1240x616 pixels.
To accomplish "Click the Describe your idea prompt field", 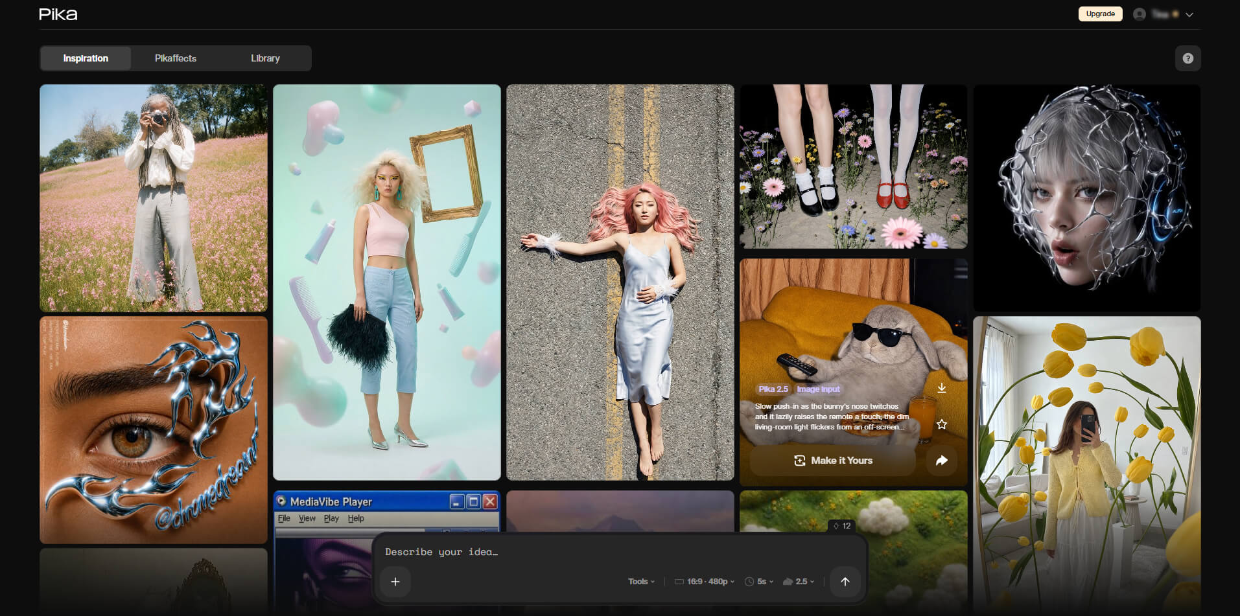I will click(x=619, y=552).
